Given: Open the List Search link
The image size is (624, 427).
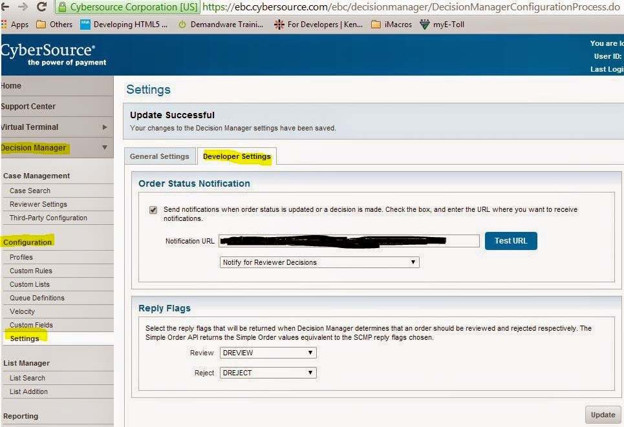Looking at the screenshot, I should click(x=27, y=378).
